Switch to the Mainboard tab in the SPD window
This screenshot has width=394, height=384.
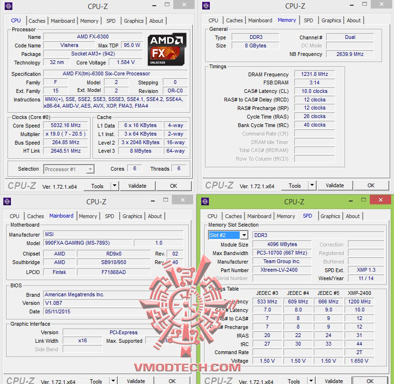[259, 216]
